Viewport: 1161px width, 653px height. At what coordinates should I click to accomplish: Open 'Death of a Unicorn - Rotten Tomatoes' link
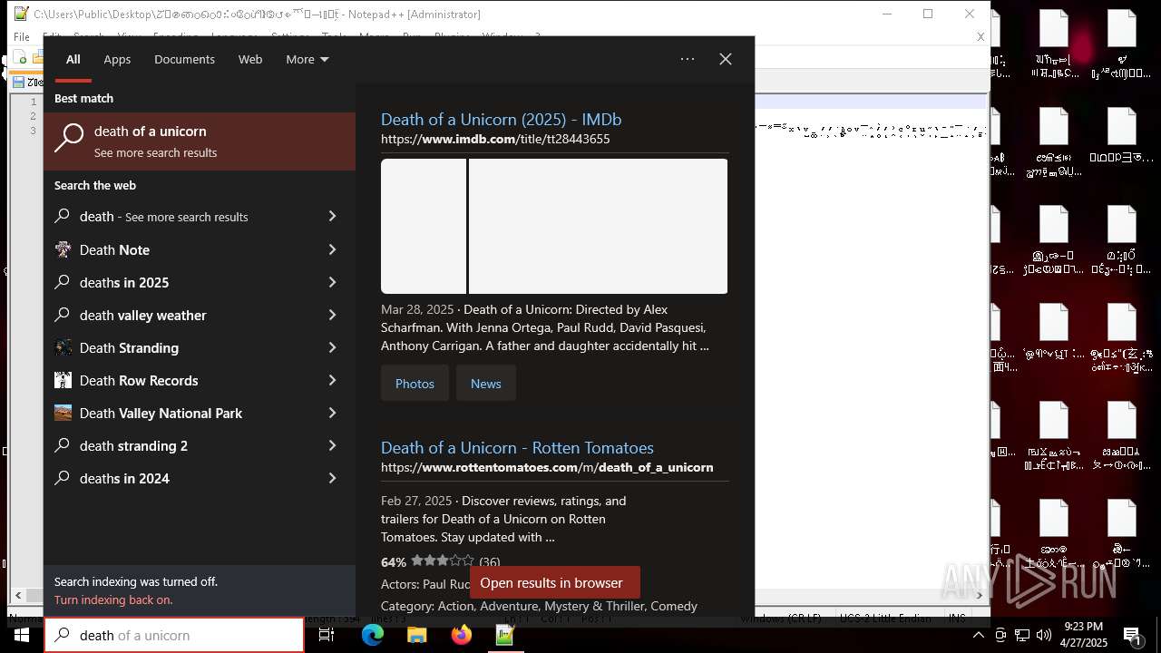517,447
